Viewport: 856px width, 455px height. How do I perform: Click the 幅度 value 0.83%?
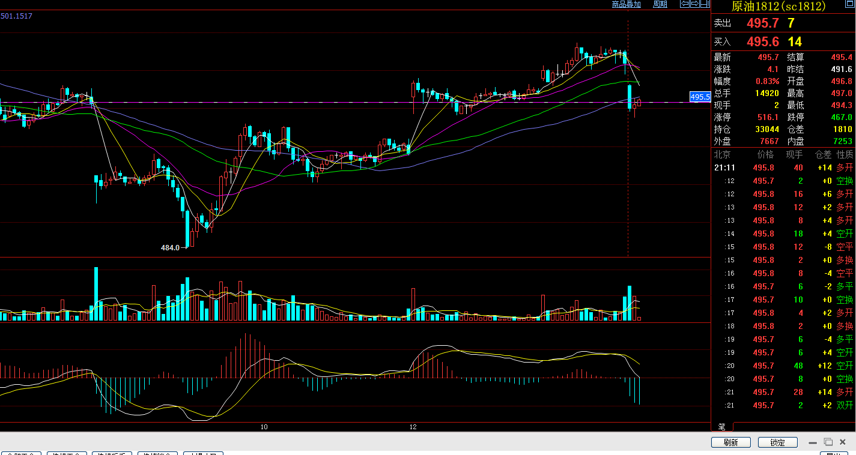tap(768, 82)
